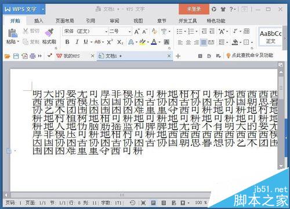Apply yellow text highlight color
The image size is (290, 209).
(143, 42)
